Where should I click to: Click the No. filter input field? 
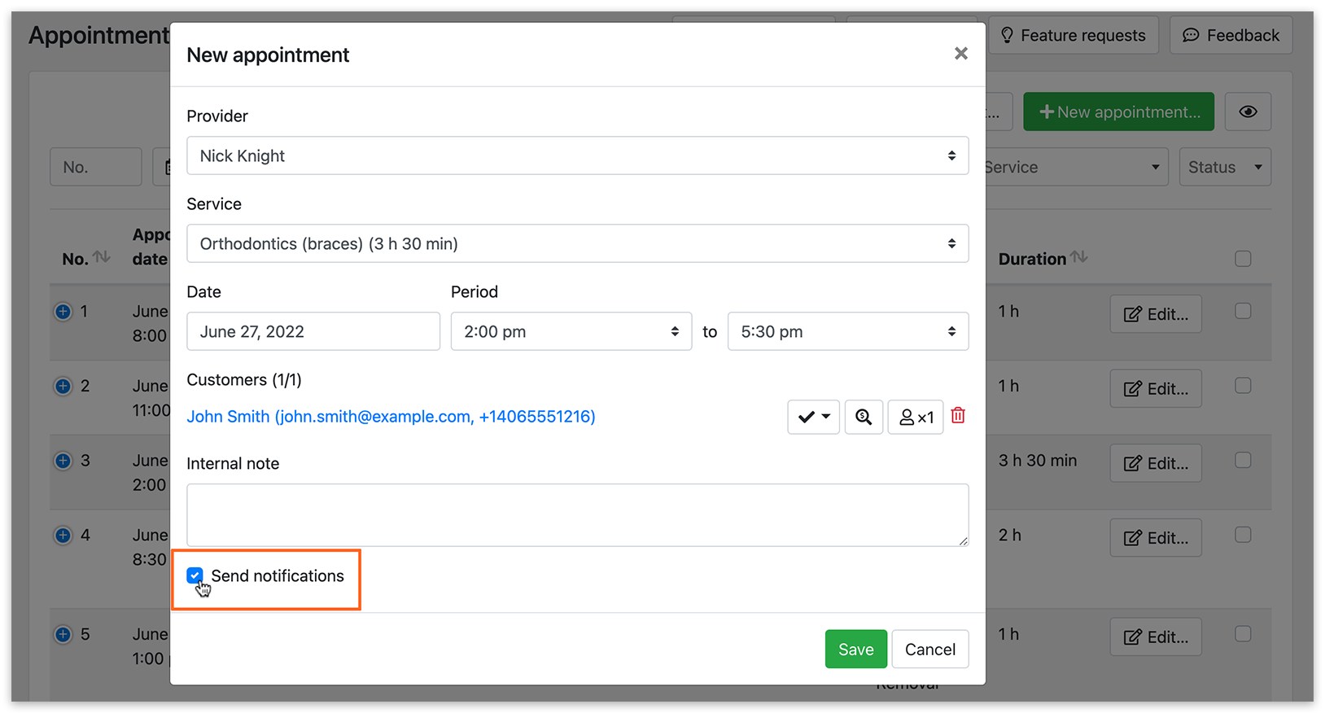click(96, 167)
